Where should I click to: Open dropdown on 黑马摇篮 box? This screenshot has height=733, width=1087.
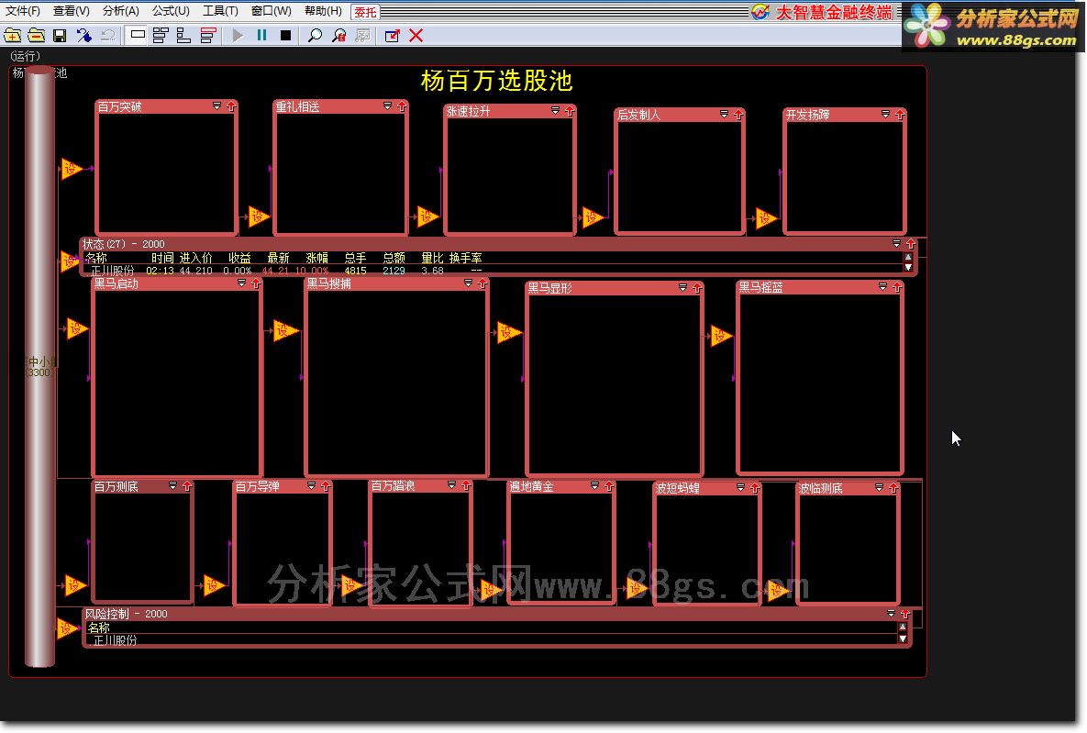click(x=882, y=286)
